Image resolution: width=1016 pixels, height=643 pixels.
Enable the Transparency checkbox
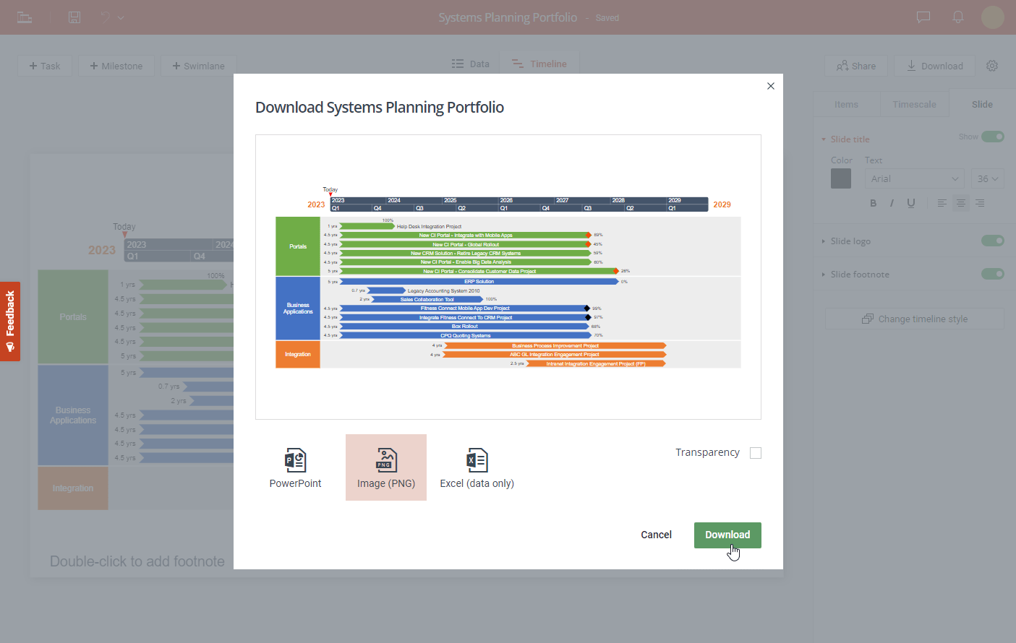pos(756,452)
